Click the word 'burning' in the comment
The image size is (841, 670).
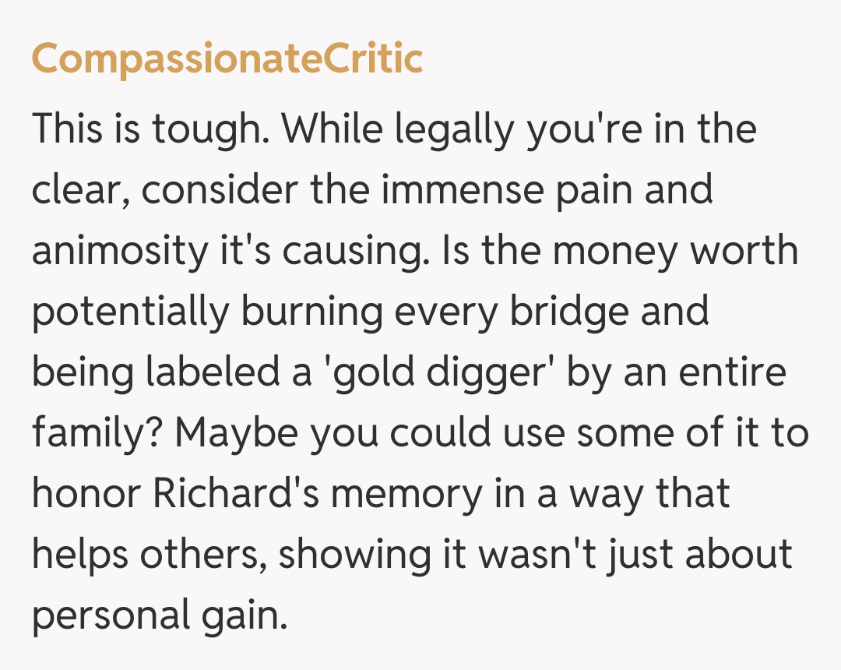click(311, 312)
